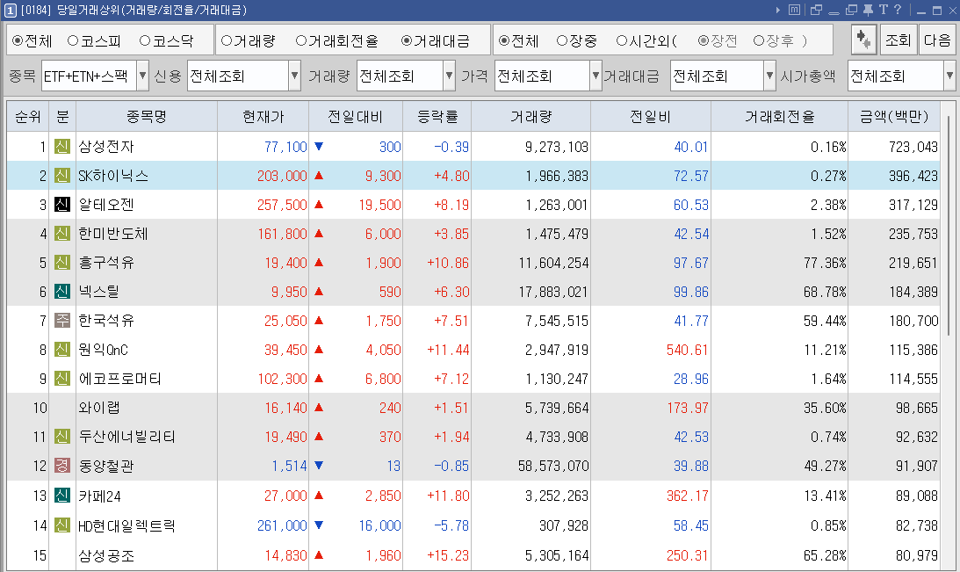Sort by the 종목명 column header
This screenshot has width=960, height=572.
[147, 116]
